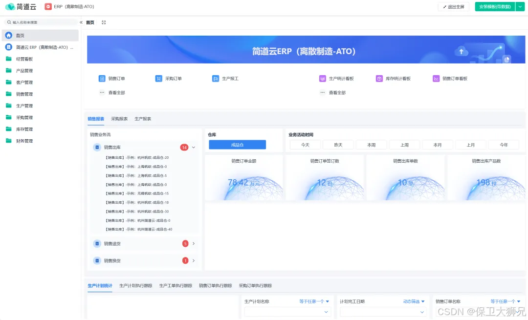This screenshot has width=528, height=320.
Task: Open the 生产管理 folder
Action: pos(9,106)
